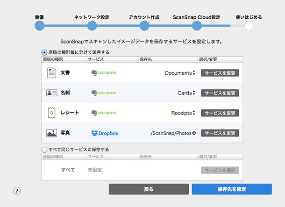
Task: Select 原稿の種別毎に分けて保存する radio button
Action: coord(44,52)
